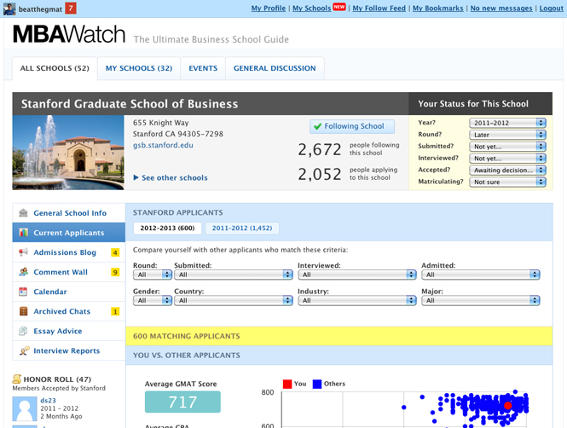Open Admissions Blog section
Viewport: 567px width, 428px height.
pos(69,252)
